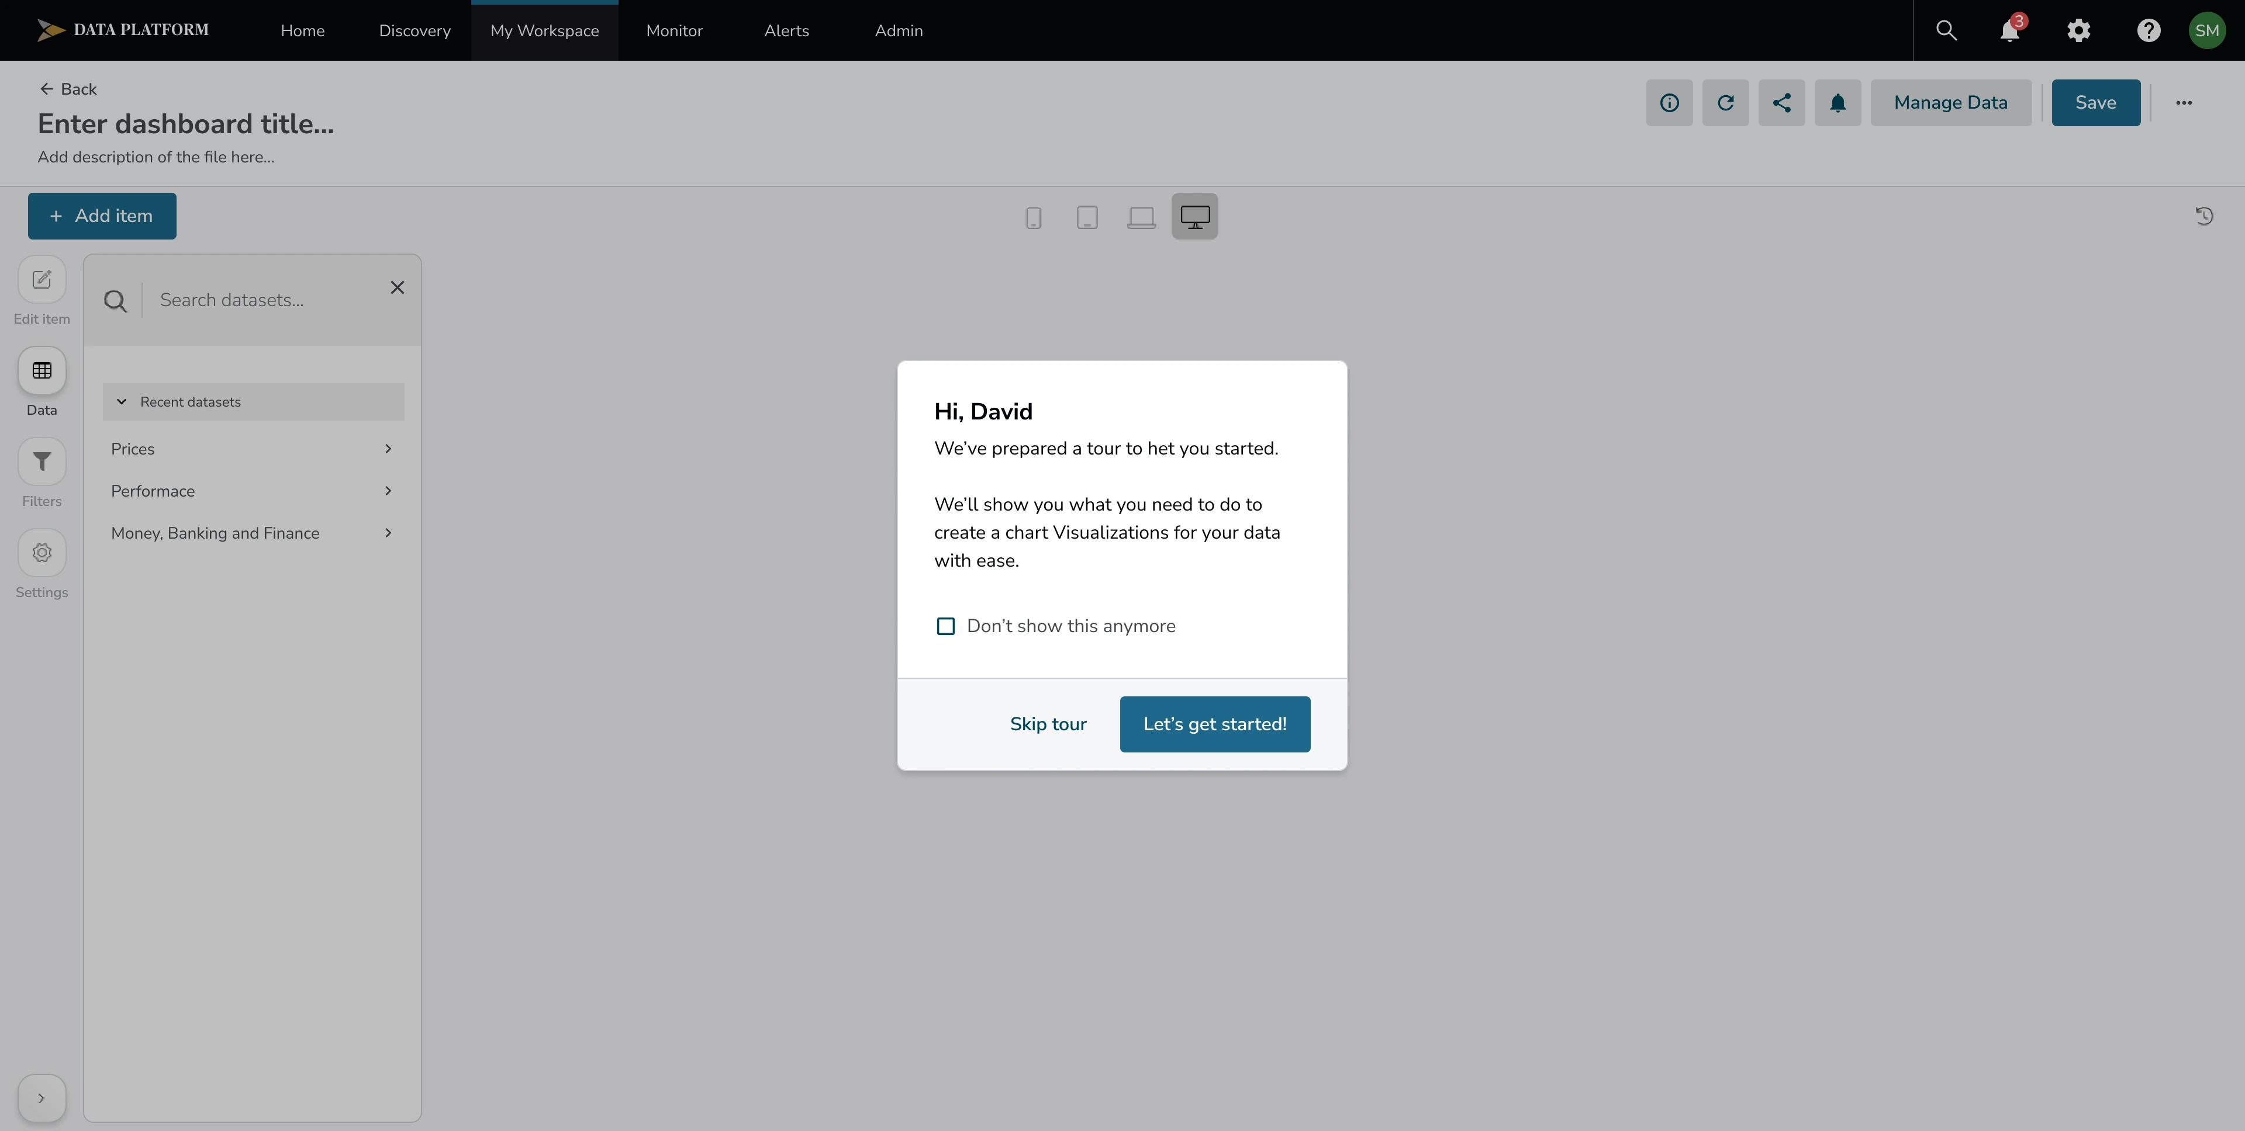The width and height of the screenshot is (2245, 1131).
Task: Open the more options ellipsis menu
Action: [2183, 103]
